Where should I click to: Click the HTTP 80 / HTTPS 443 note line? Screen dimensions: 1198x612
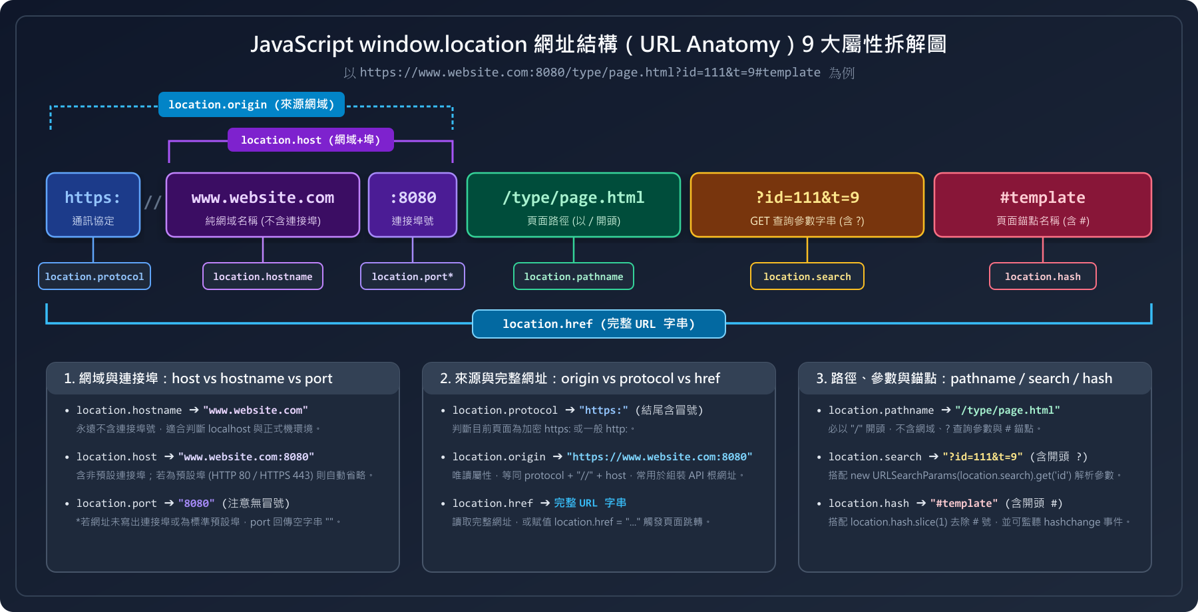tap(226, 476)
